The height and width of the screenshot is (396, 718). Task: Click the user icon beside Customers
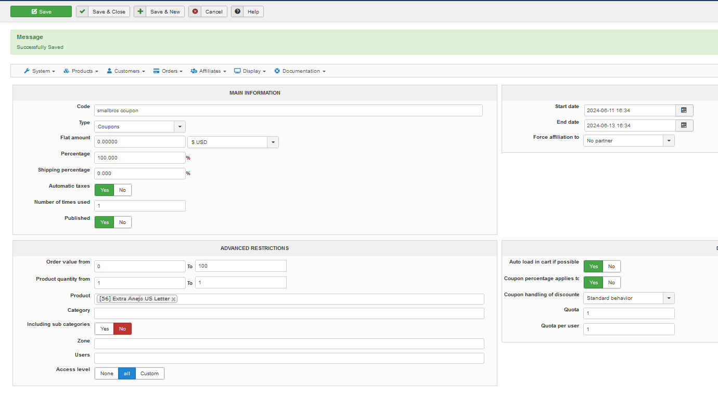click(x=110, y=71)
